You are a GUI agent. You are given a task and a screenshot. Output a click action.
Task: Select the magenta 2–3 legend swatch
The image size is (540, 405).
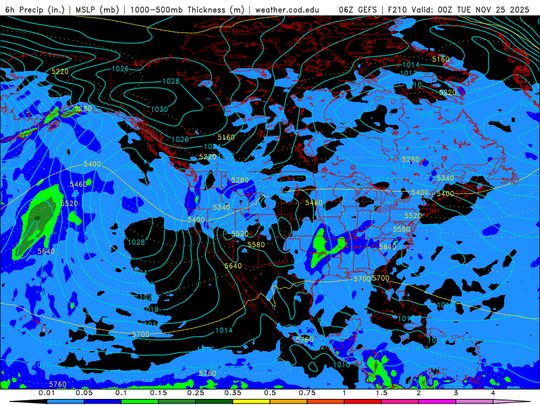pyautogui.click(x=437, y=402)
